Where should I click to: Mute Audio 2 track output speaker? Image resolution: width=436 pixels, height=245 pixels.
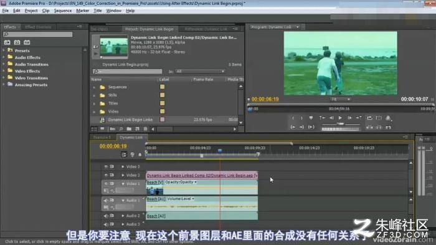point(106,216)
